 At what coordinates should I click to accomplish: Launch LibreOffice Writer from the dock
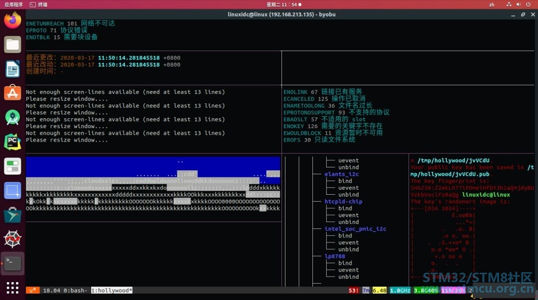[12, 69]
